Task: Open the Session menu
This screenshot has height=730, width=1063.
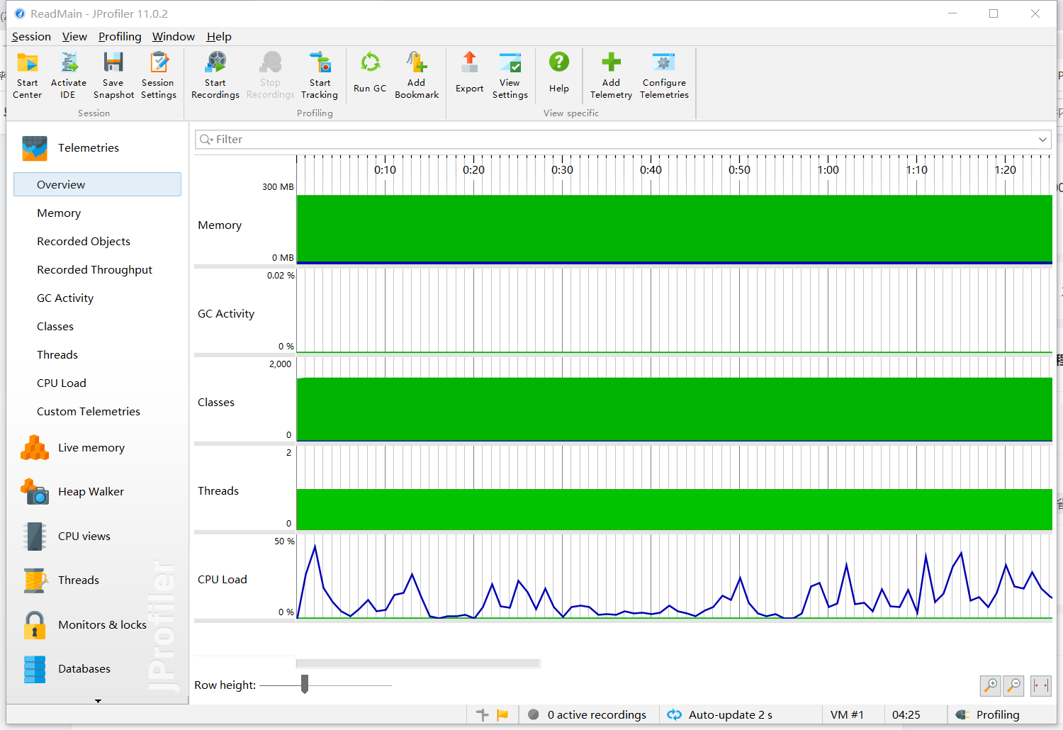Action: tap(31, 37)
